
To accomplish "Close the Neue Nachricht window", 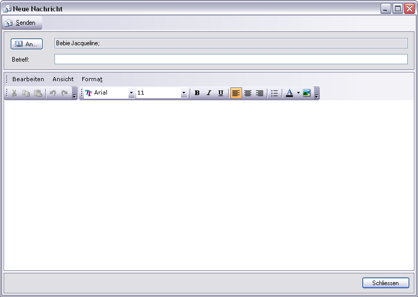I will (x=409, y=9).
